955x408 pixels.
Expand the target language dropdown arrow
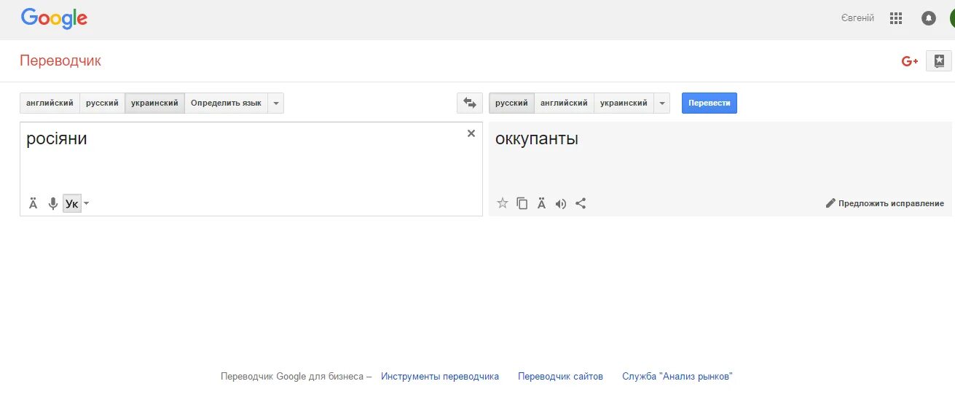tap(661, 103)
